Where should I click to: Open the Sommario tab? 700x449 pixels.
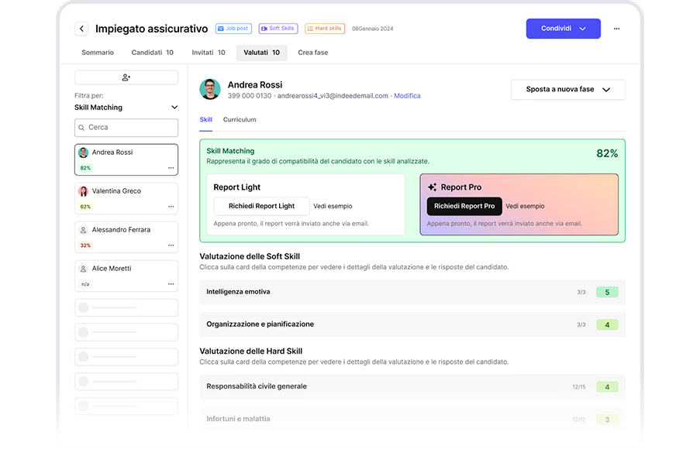[98, 53]
